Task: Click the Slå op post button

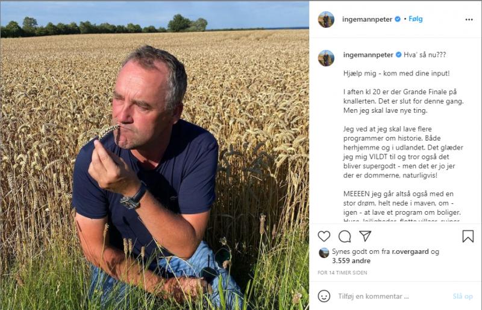Action: [x=463, y=296]
